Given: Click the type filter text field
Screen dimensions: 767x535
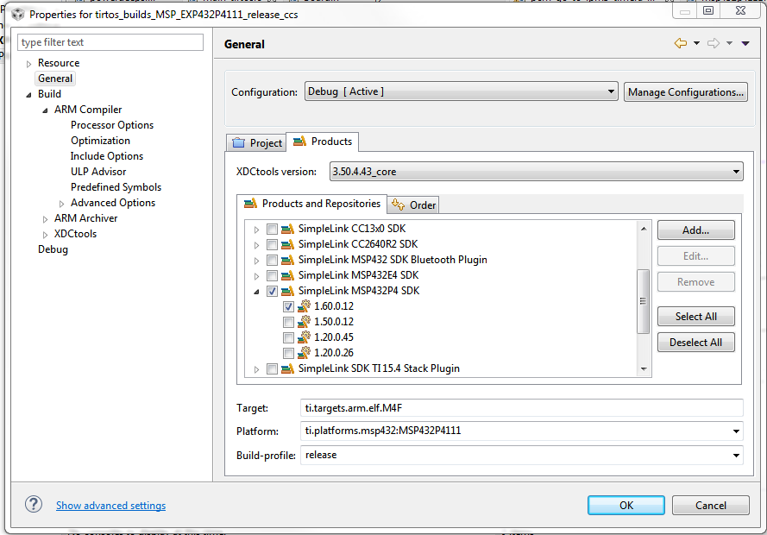Looking at the screenshot, I should 110,42.
